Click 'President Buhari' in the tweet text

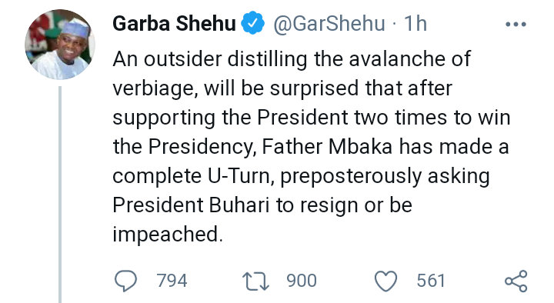coord(191,205)
